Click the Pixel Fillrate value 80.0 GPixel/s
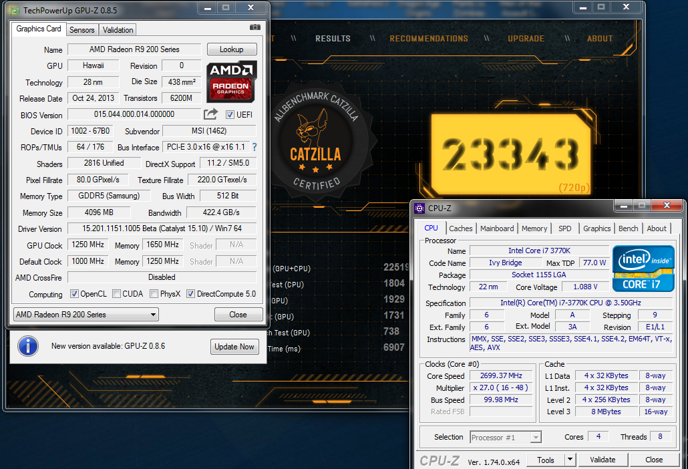Image resolution: width=688 pixels, height=469 pixels. point(98,180)
